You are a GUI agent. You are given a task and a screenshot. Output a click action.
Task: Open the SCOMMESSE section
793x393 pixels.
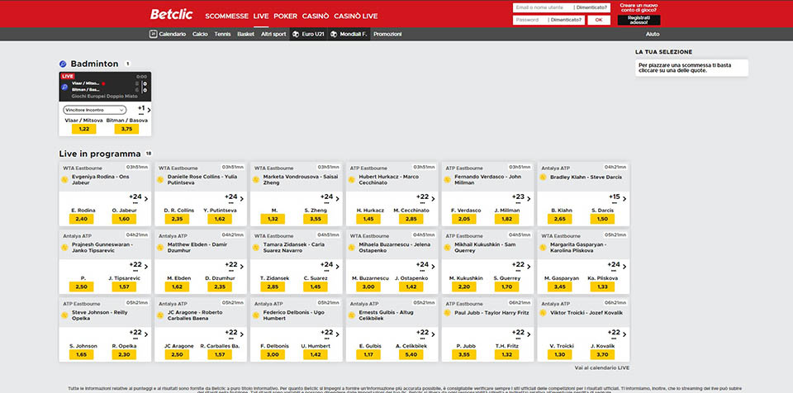[226, 17]
